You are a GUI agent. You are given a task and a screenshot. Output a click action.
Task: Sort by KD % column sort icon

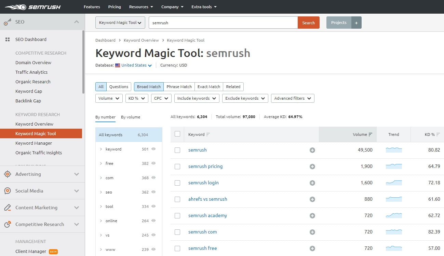pos(438,134)
